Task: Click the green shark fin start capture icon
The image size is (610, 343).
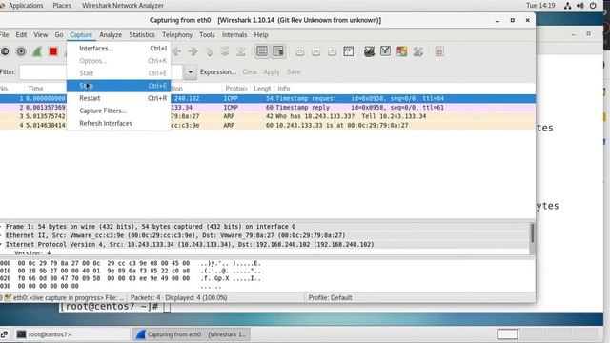Action: tap(37, 51)
